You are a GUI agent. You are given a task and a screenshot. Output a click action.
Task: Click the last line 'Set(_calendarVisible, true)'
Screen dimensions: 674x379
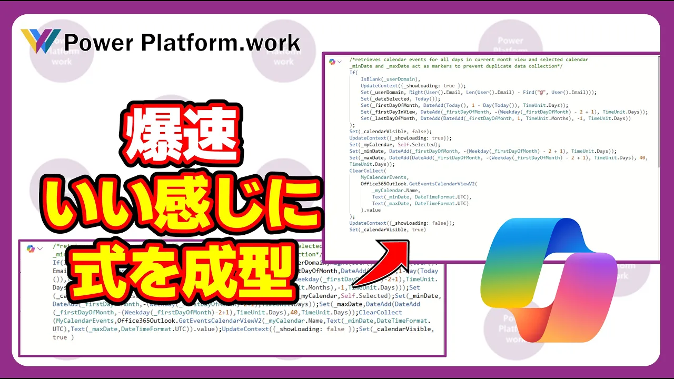(388, 230)
